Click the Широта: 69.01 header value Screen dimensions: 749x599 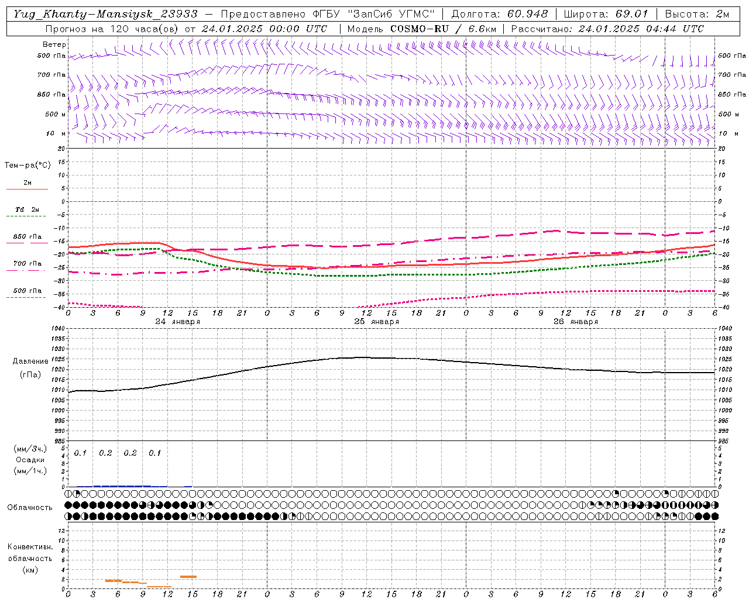(x=606, y=14)
